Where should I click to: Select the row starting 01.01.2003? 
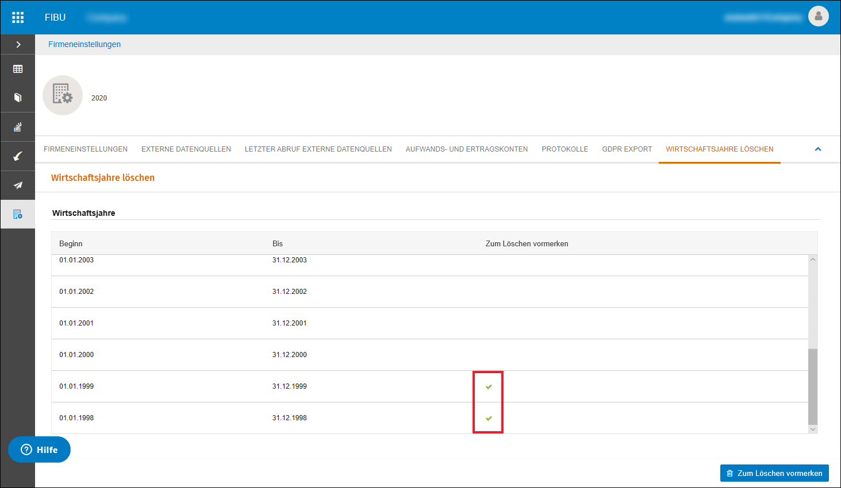tap(430, 265)
